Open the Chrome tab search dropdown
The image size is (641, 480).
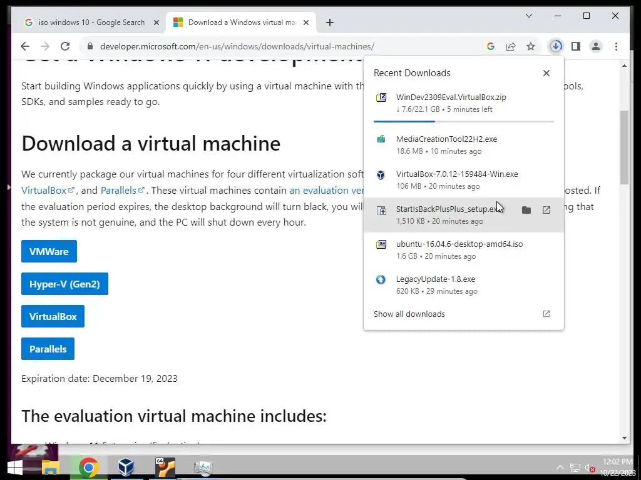[x=528, y=16]
